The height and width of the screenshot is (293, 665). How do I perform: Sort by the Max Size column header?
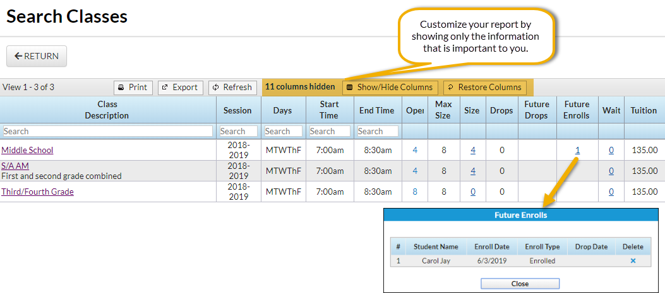[x=443, y=110]
